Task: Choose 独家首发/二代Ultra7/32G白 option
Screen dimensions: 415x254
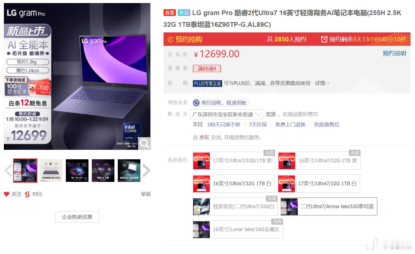Action: coord(235,206)
